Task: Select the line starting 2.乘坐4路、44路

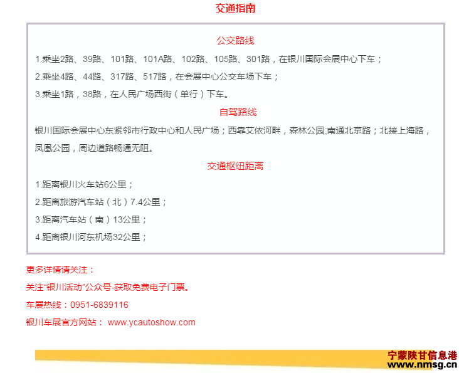Action: [x=157, y=76]
